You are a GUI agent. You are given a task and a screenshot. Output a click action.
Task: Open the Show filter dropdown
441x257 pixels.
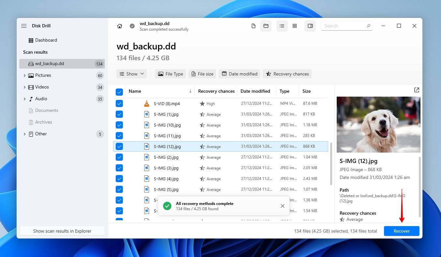click(x=131, y=74)
